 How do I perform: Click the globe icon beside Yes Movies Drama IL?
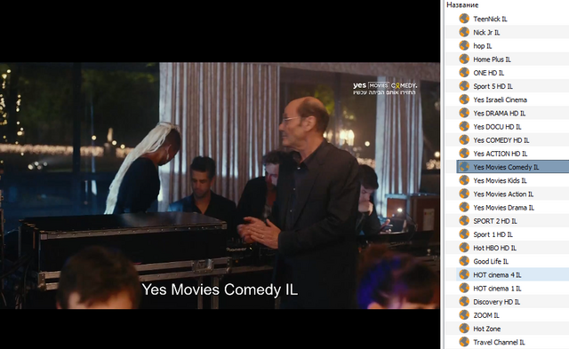click(464, 207)
